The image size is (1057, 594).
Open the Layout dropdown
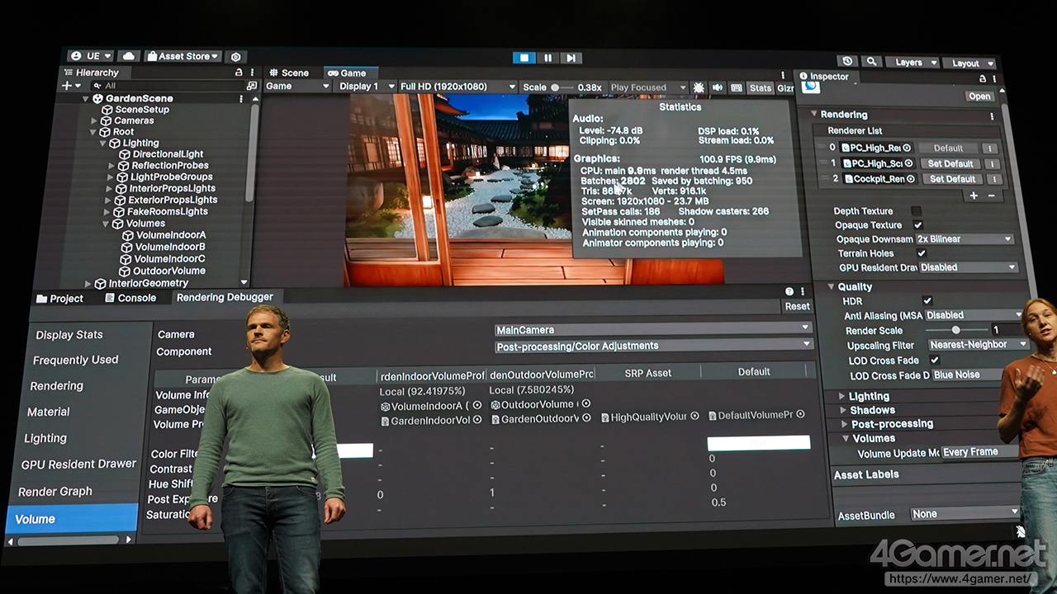click(970, 64)
